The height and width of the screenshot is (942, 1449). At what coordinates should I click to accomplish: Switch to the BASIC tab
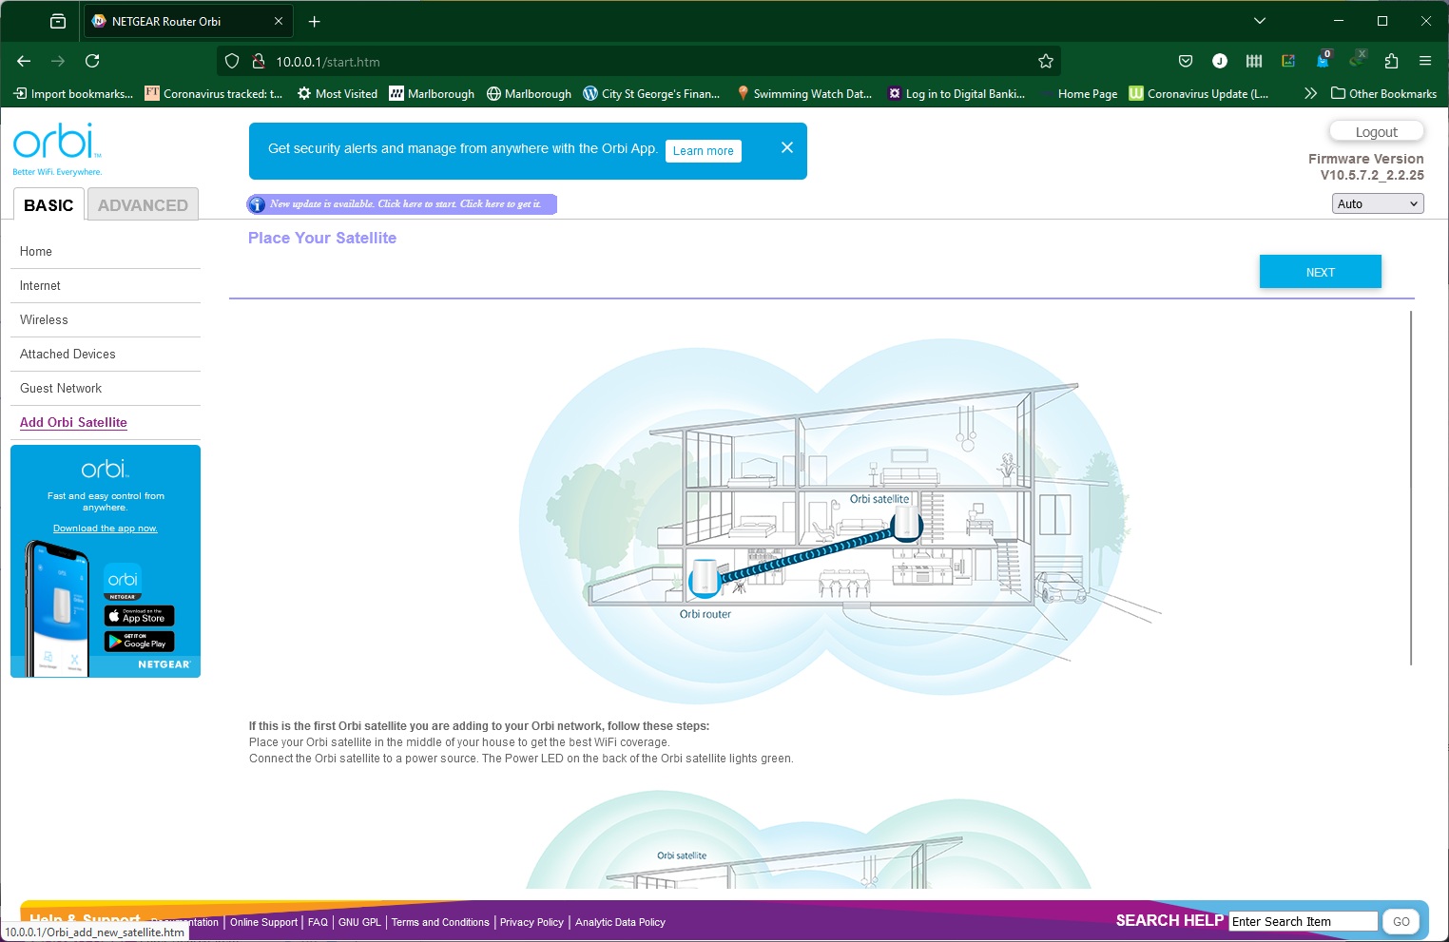pyautogui.click(x=48, y=204)
